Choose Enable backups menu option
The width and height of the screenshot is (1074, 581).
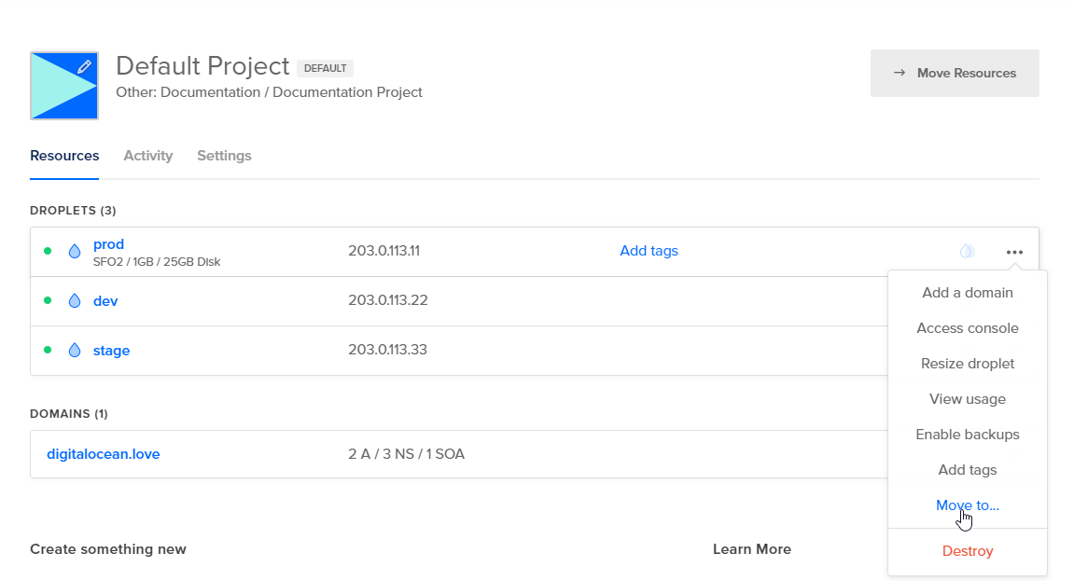pyautogui.click(x=967, y=436)
